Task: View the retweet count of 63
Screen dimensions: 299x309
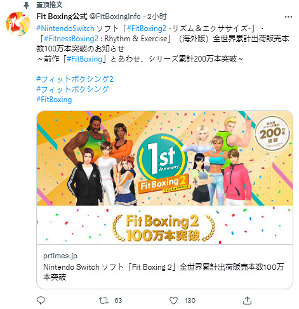Action: pyautogui.click(x=118, y=301)
